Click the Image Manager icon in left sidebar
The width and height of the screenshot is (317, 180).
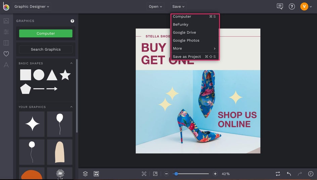point(6,21)
